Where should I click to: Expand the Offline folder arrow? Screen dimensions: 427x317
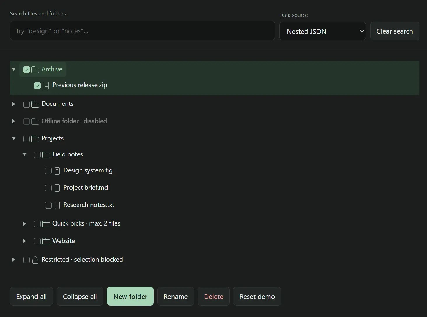(14, 121)
